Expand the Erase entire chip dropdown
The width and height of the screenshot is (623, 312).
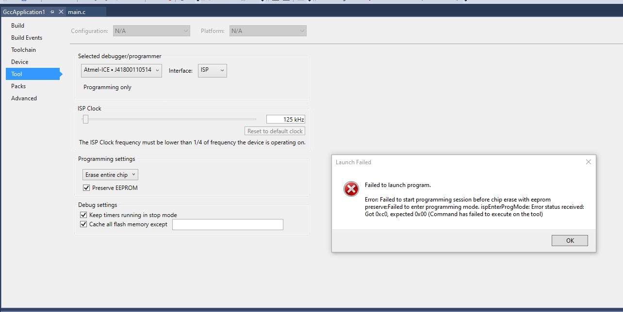coord(110,175)
